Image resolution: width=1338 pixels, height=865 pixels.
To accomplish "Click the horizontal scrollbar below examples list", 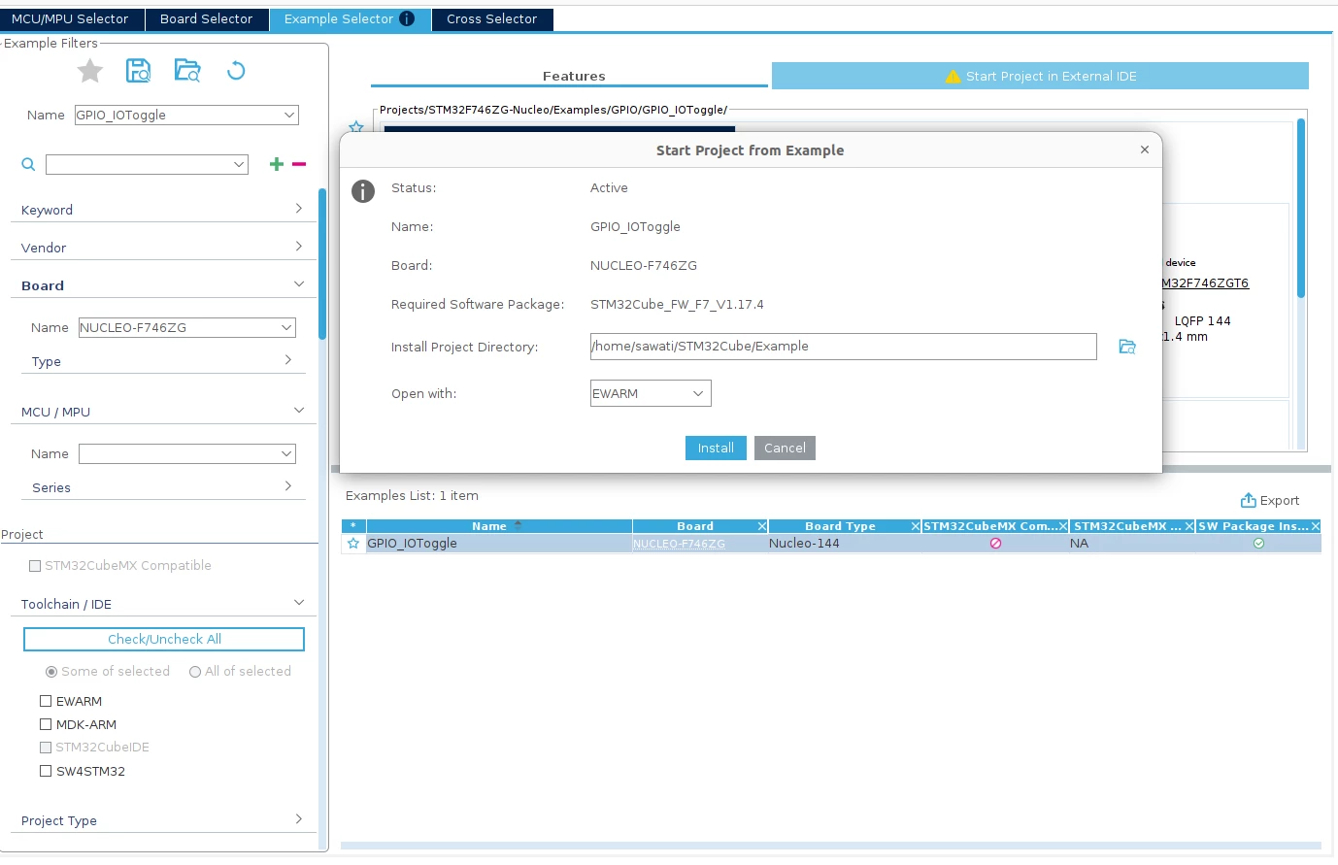I will click(831, 846).
